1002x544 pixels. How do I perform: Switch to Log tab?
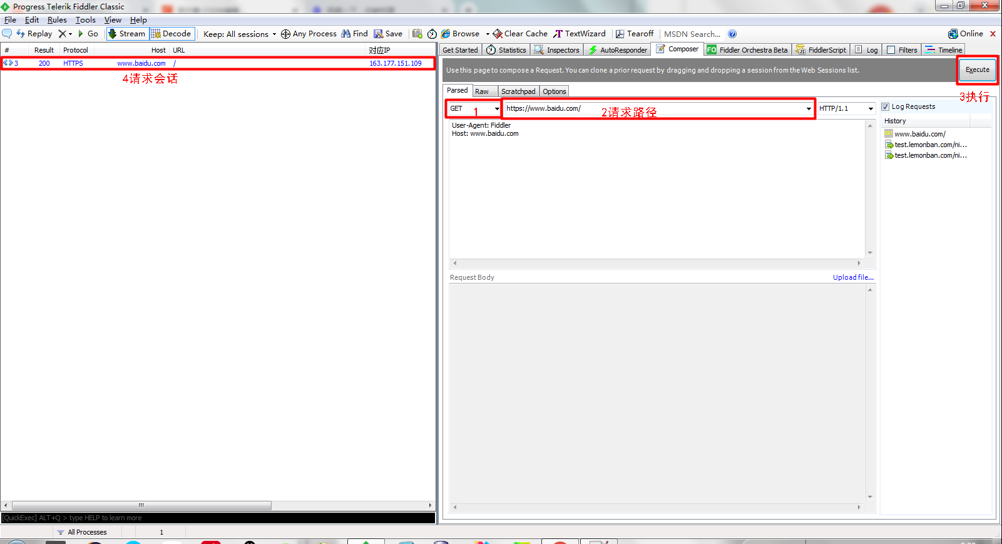[x=866, y=50]
